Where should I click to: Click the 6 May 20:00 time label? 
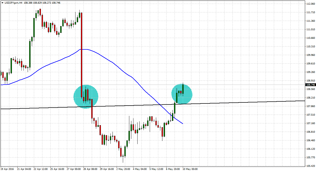click(x=173, y=169)
